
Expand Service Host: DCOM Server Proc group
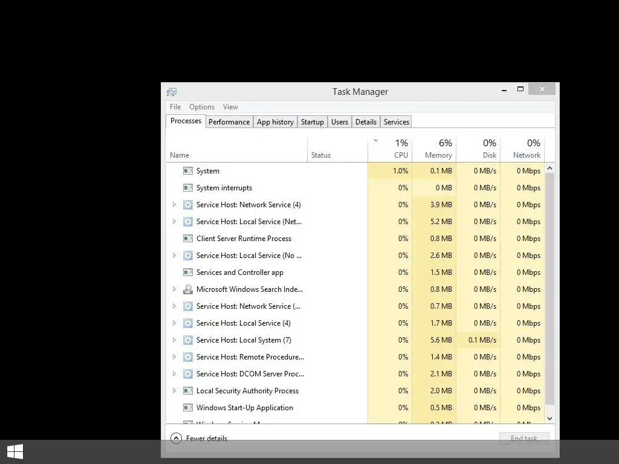click(174, 374)
